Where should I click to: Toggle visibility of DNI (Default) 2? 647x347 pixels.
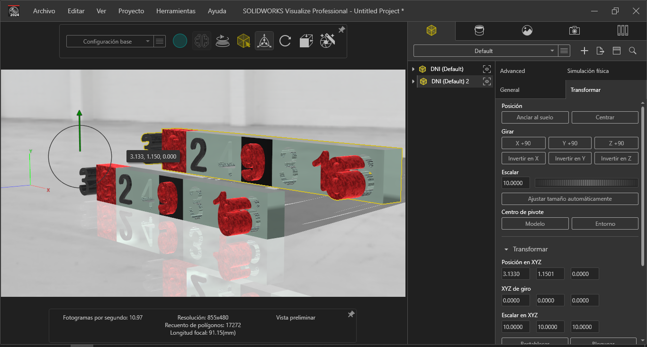point(486,81)
